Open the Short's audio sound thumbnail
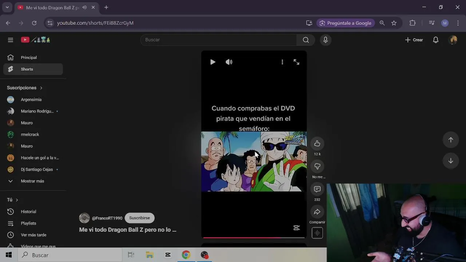Viewport: 466px width, 262px height. coord(317,233)
